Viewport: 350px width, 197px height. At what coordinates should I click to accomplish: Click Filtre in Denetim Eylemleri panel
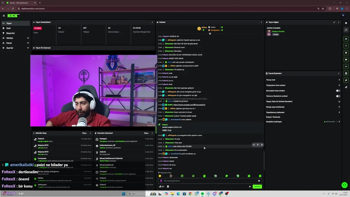point(146,133)
